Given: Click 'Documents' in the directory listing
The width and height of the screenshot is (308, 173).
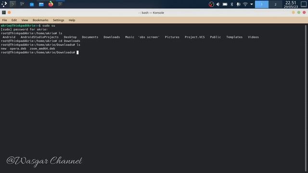Looking at the screenshot, I should [x=90, y=37].
